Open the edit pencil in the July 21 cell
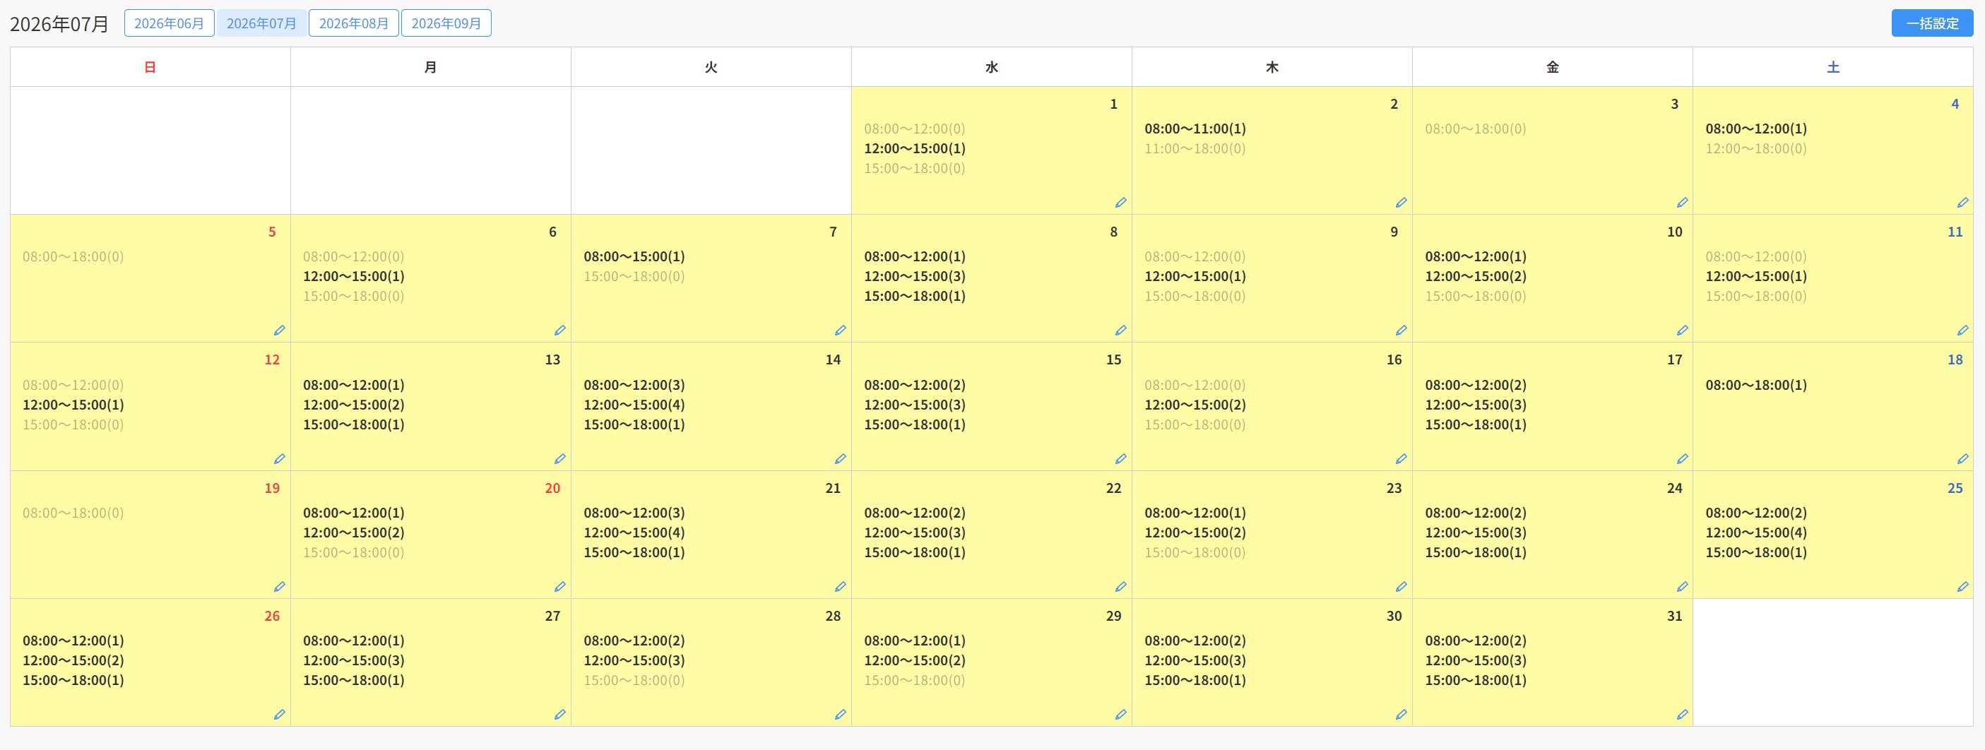This screenshot has height=750, width=1985. 840,587
